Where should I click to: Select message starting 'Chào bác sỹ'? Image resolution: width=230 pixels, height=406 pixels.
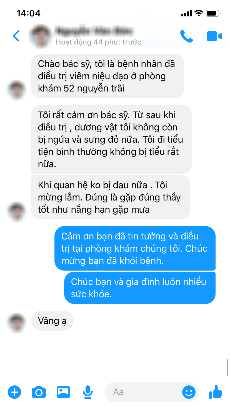[x=107, y=76]
